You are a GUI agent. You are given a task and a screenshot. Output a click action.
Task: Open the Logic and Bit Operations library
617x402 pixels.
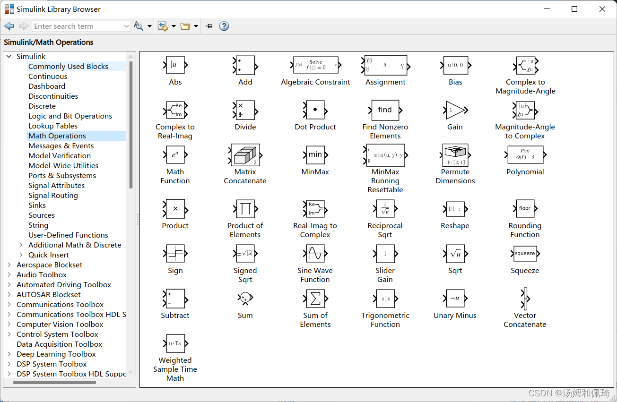click(x=70, y=116)
